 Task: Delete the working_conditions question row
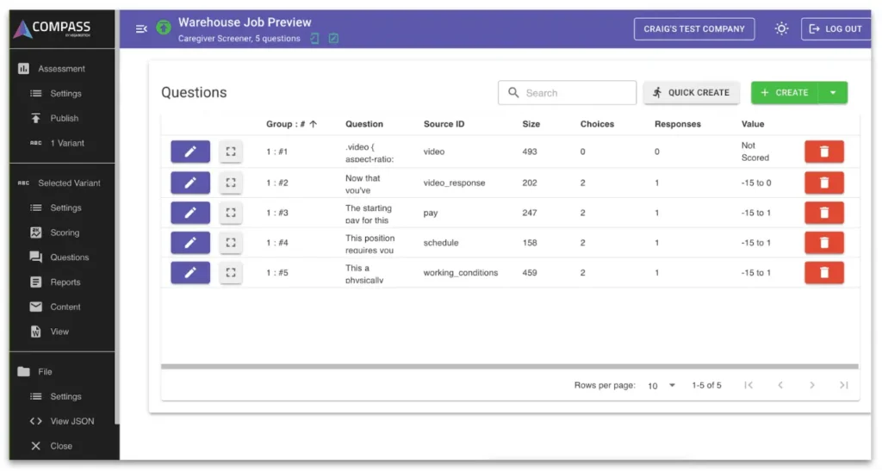[823, 273]
